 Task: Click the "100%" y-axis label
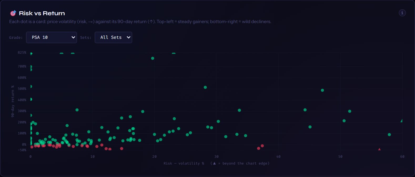[x=22, y=133]
